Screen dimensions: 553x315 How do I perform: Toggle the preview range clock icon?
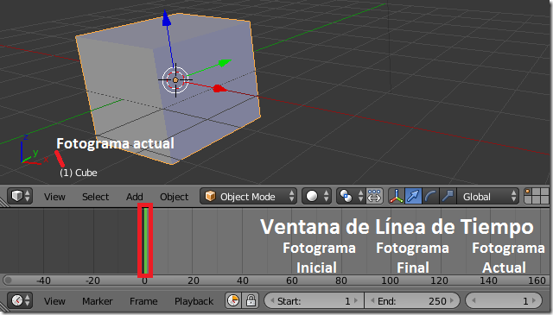(x=233, y=301)
